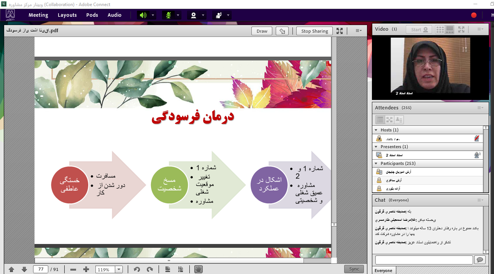Toggle the webcam icon in top bar
The height and width of the screenshot is (274, 494).
pos(193,15)
